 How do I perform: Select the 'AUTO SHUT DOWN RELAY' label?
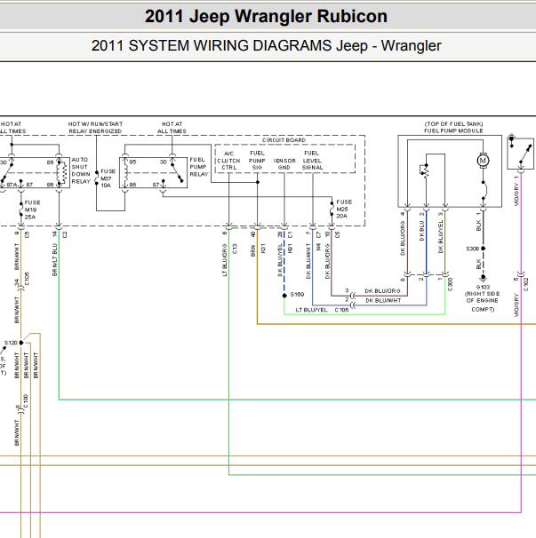[x=81, y=170]
